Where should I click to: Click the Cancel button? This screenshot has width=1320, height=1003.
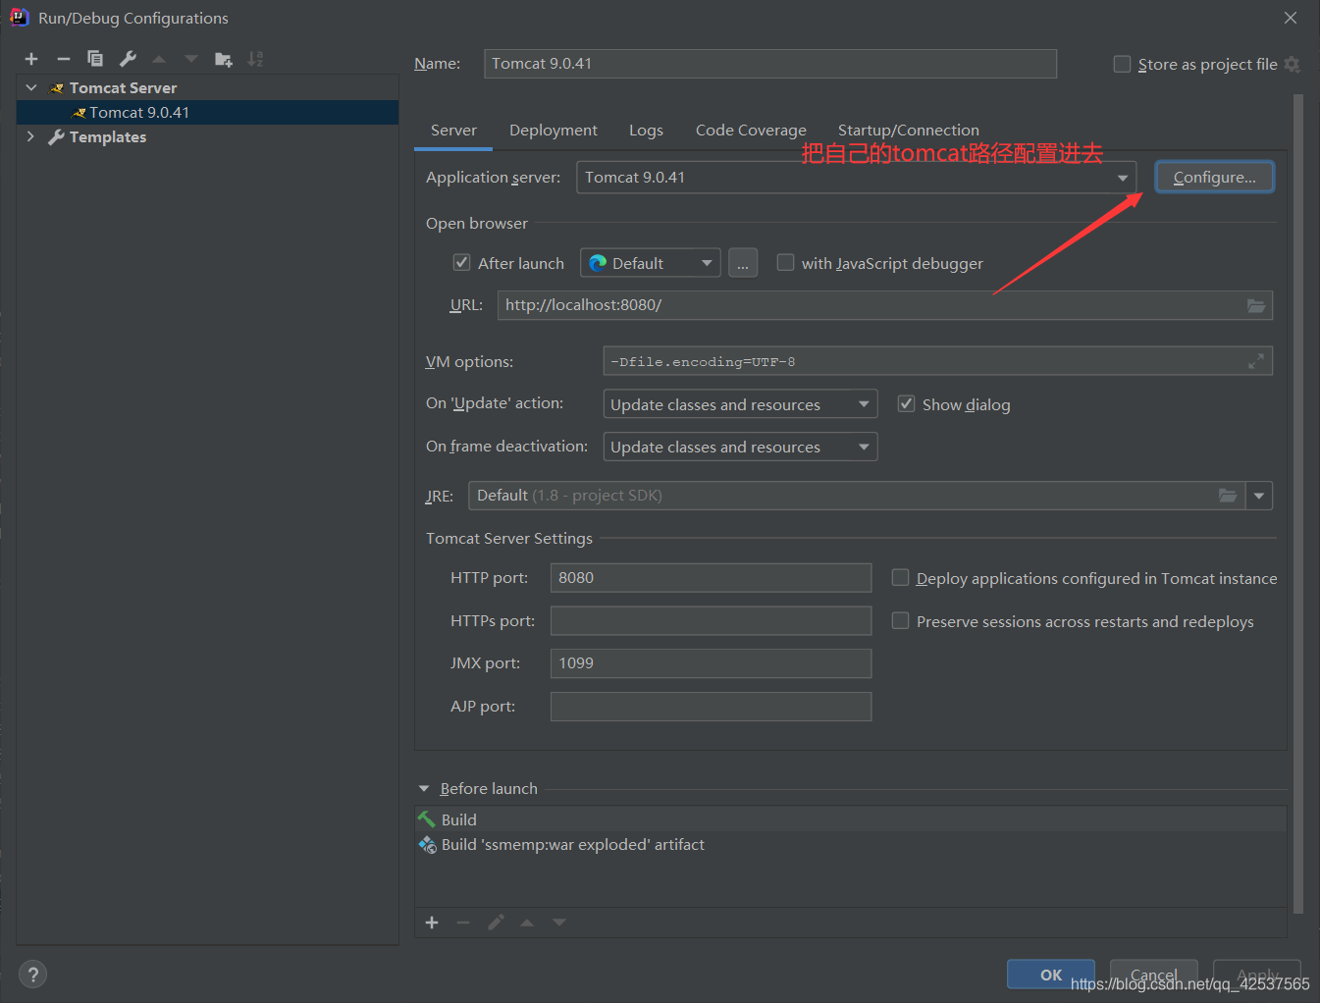pos(1154,975)
